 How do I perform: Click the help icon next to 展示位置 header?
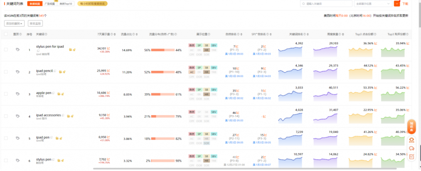pyautogui.click(x=209, y=34)
